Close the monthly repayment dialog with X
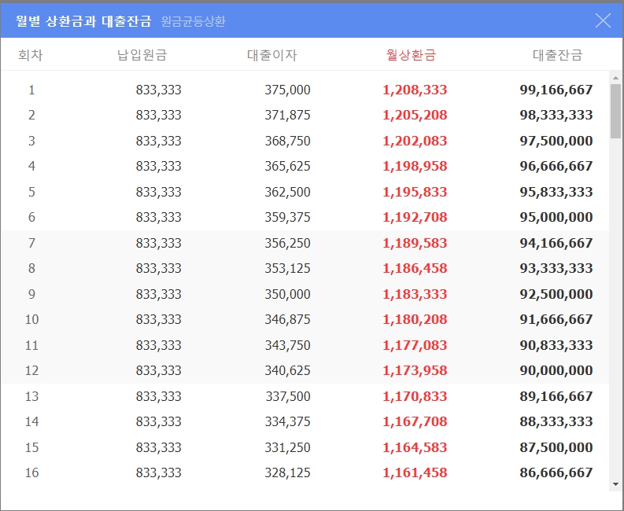Screen dimensions: 624x511 point(603,20)
